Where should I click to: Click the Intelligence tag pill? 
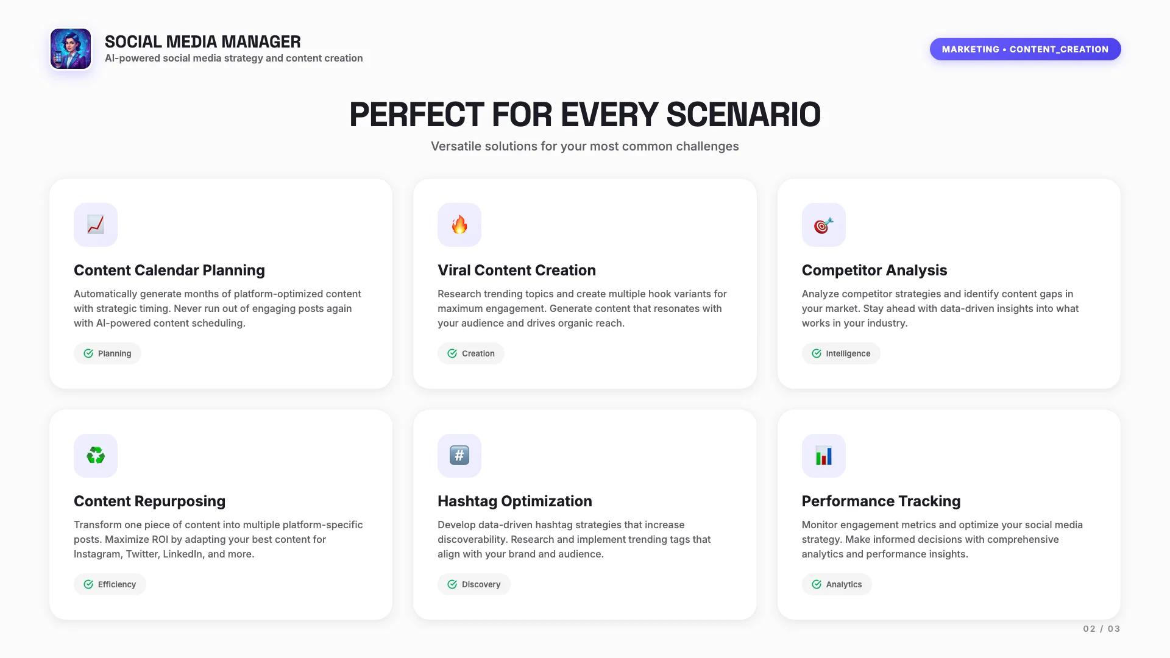pos(841,353)
